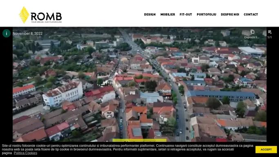Select the Copiază li... label
Viewport: 279px width, 157px height.
click(251, 37)
